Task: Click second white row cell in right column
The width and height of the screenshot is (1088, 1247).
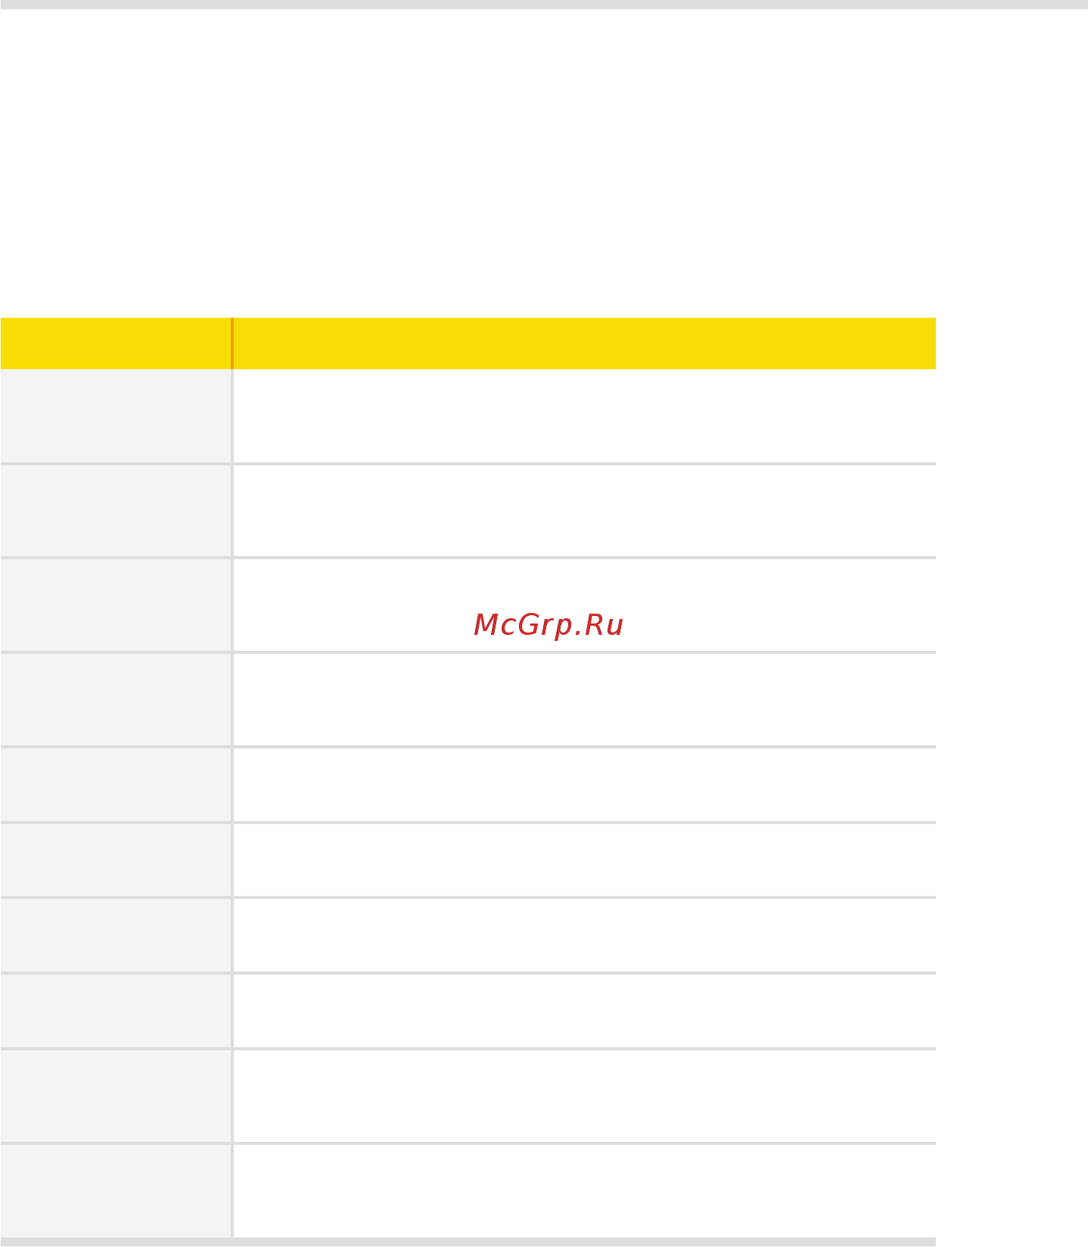Action: (585, 511)
